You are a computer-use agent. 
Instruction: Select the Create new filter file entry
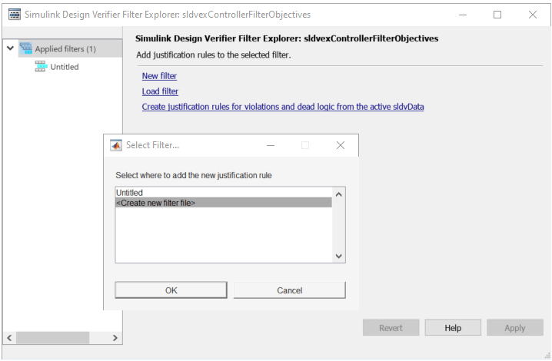click(x=156, y=203)
